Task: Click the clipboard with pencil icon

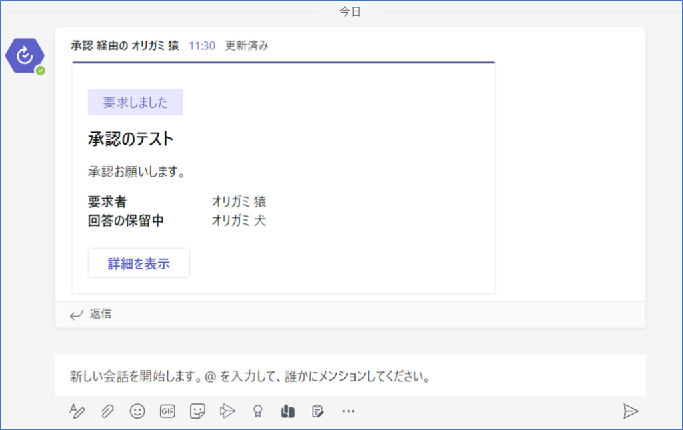Action: (318, 411)
